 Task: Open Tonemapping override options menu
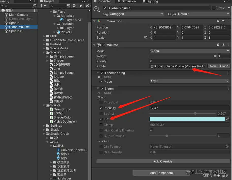click(x=228, y=73)
